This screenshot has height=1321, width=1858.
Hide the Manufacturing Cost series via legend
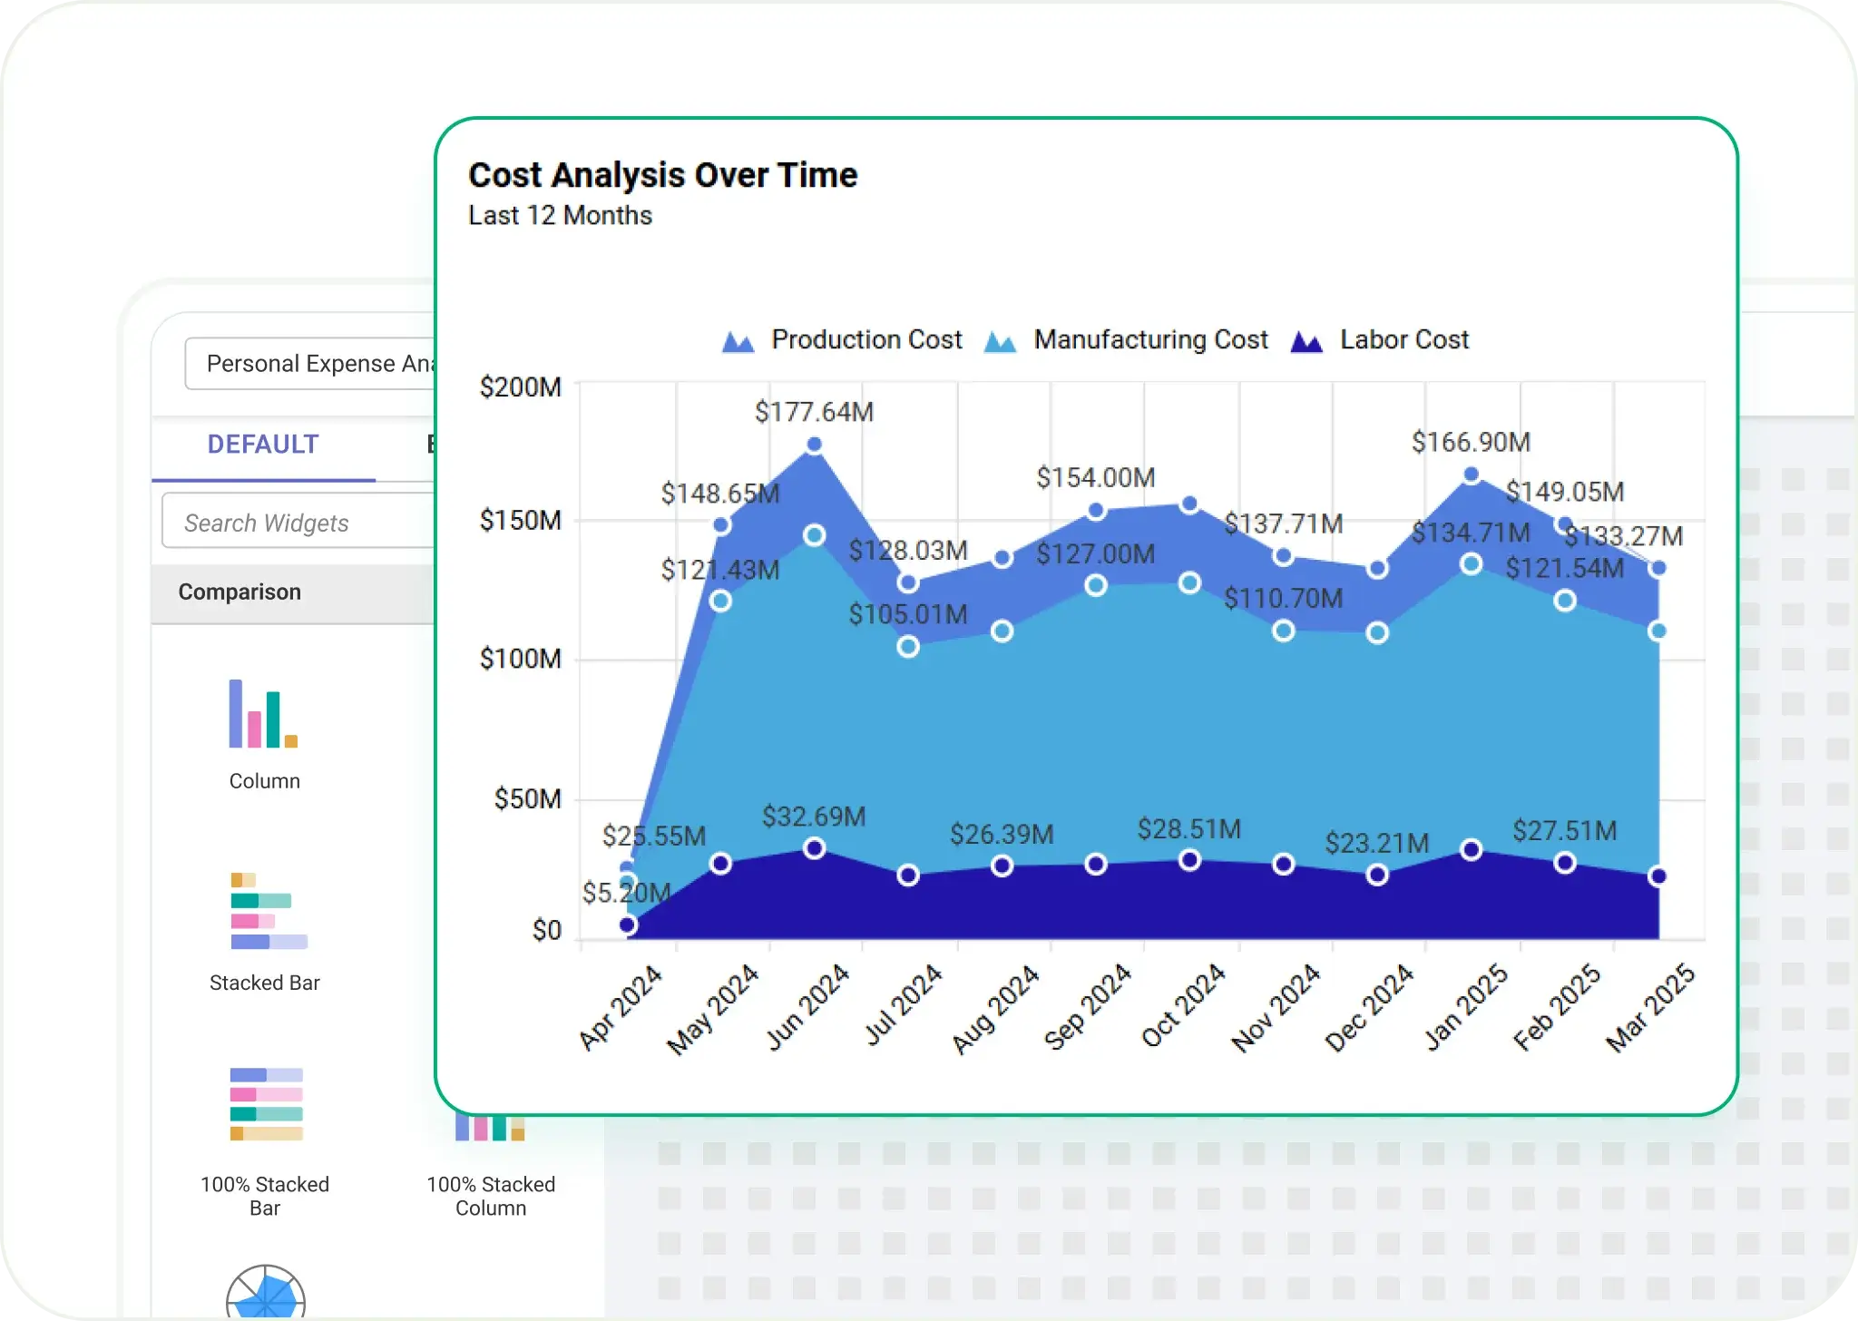coord(1149,340)
